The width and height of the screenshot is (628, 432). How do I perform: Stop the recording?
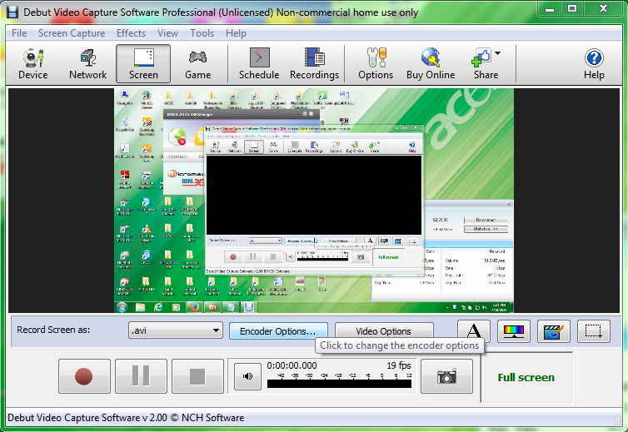(x=197, y=376)
